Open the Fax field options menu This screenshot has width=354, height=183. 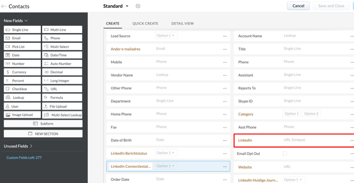225,127
